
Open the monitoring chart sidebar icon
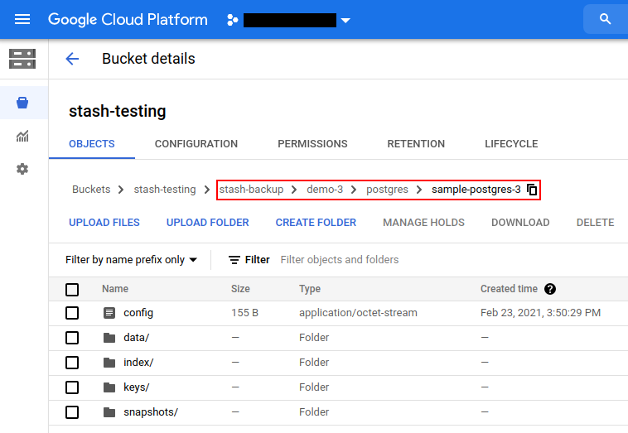[22, 136]
